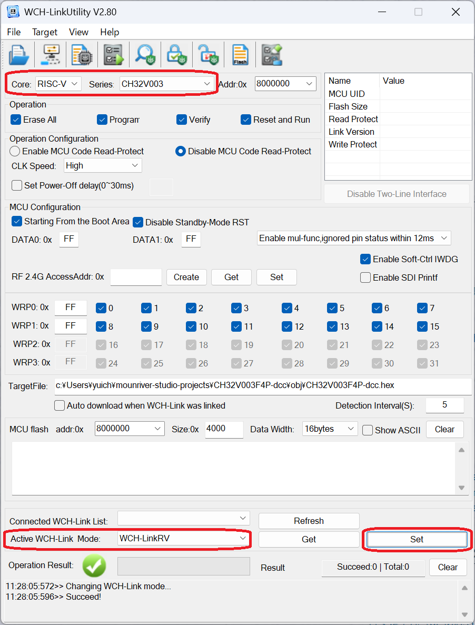The image size is (475, 625).
Task: Click the open padlock remove-protect icon
Action: 209,55
